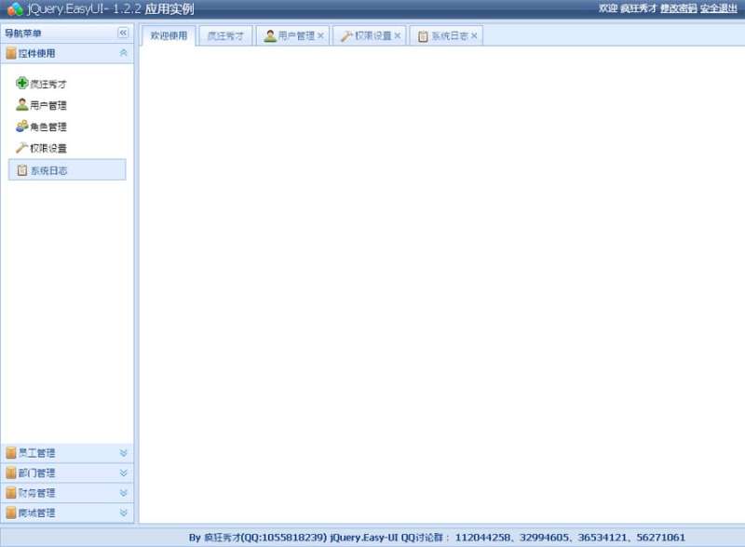Image resolution: width=745 pixels, height=547 pixels.
Task: Close the 用户管理 tab
Action: click(320, 36)
